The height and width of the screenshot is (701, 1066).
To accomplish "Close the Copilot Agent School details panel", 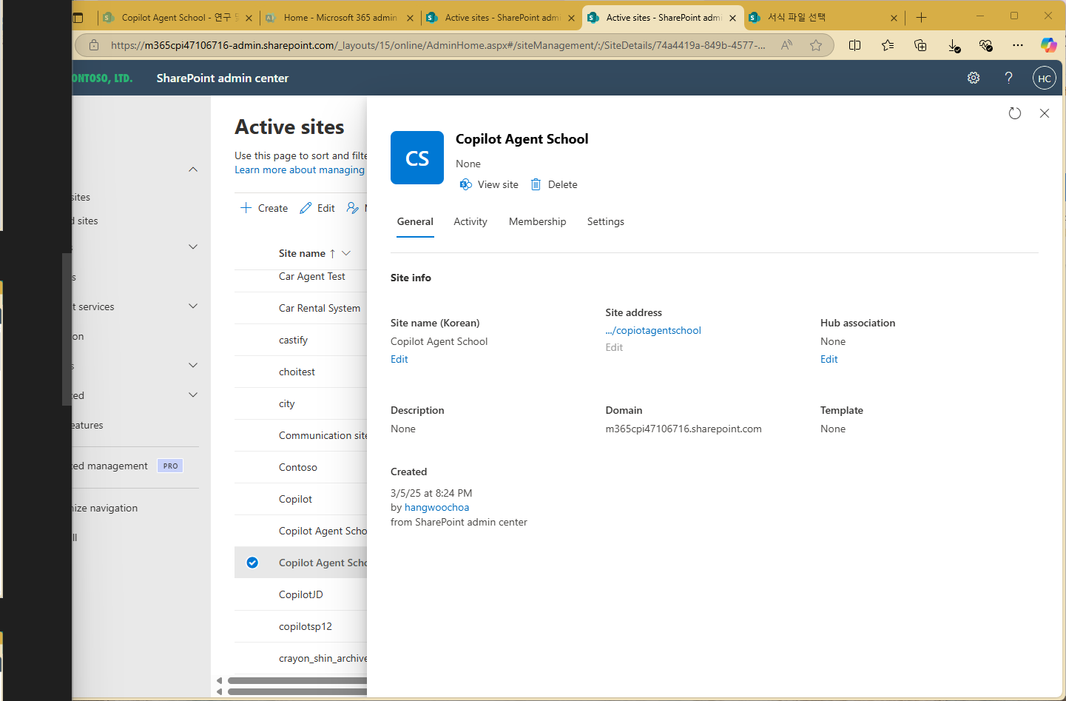I will pos(1045,113).
